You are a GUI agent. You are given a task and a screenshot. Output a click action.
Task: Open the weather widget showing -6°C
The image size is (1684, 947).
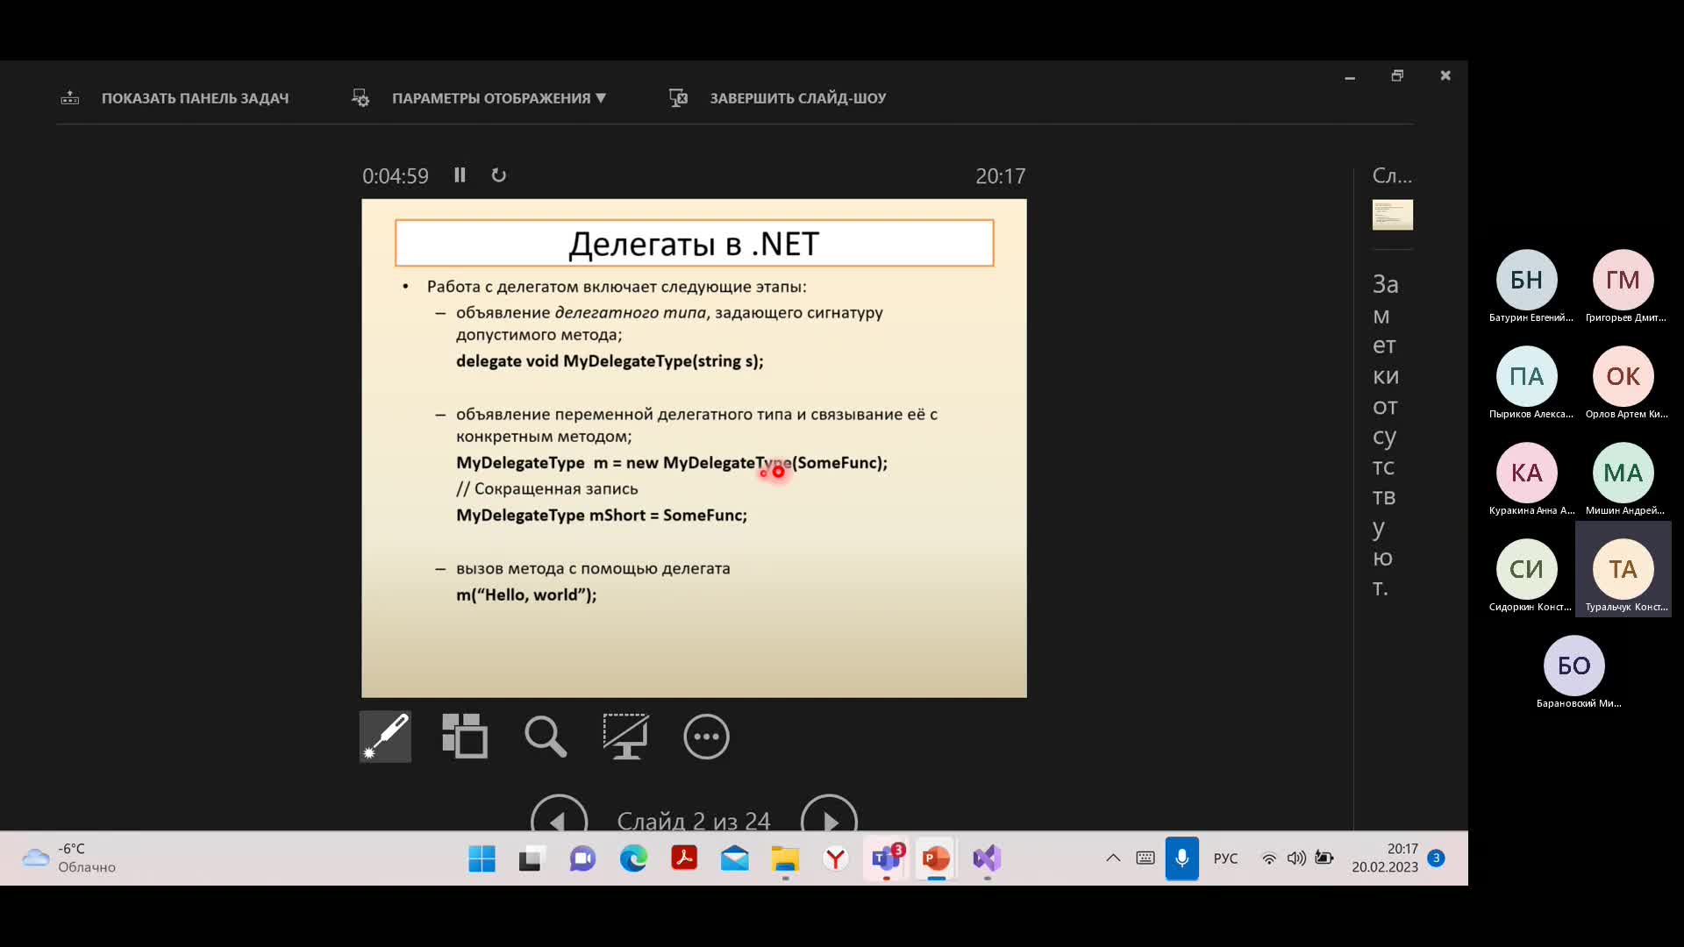coord(68,858)
